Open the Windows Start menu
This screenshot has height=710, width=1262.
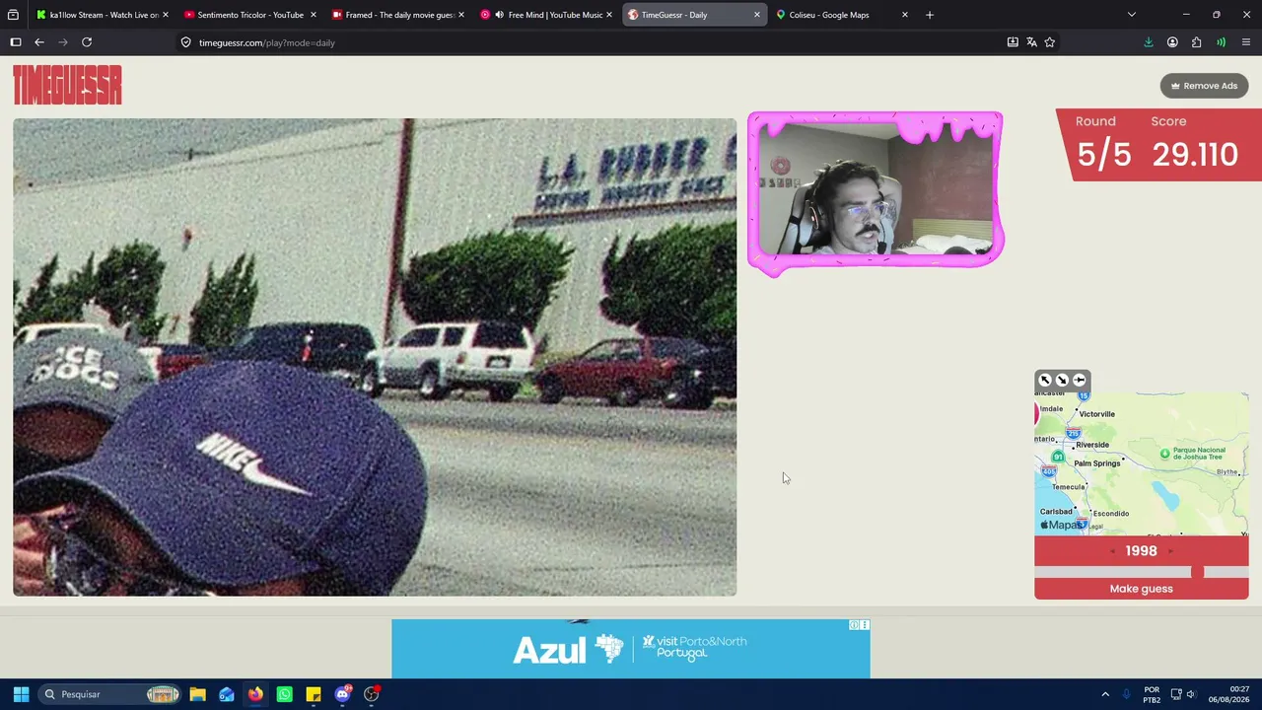(x=21, y=694)
